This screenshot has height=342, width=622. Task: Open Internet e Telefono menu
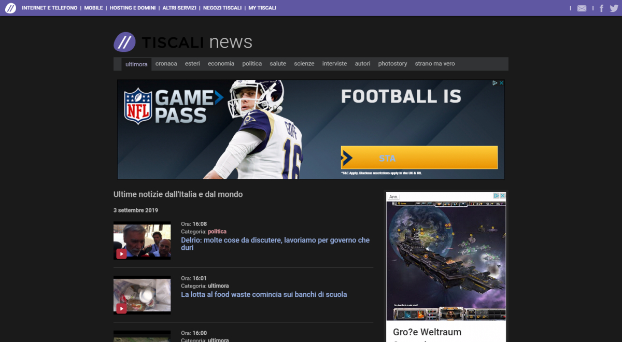tap(49, 8)
